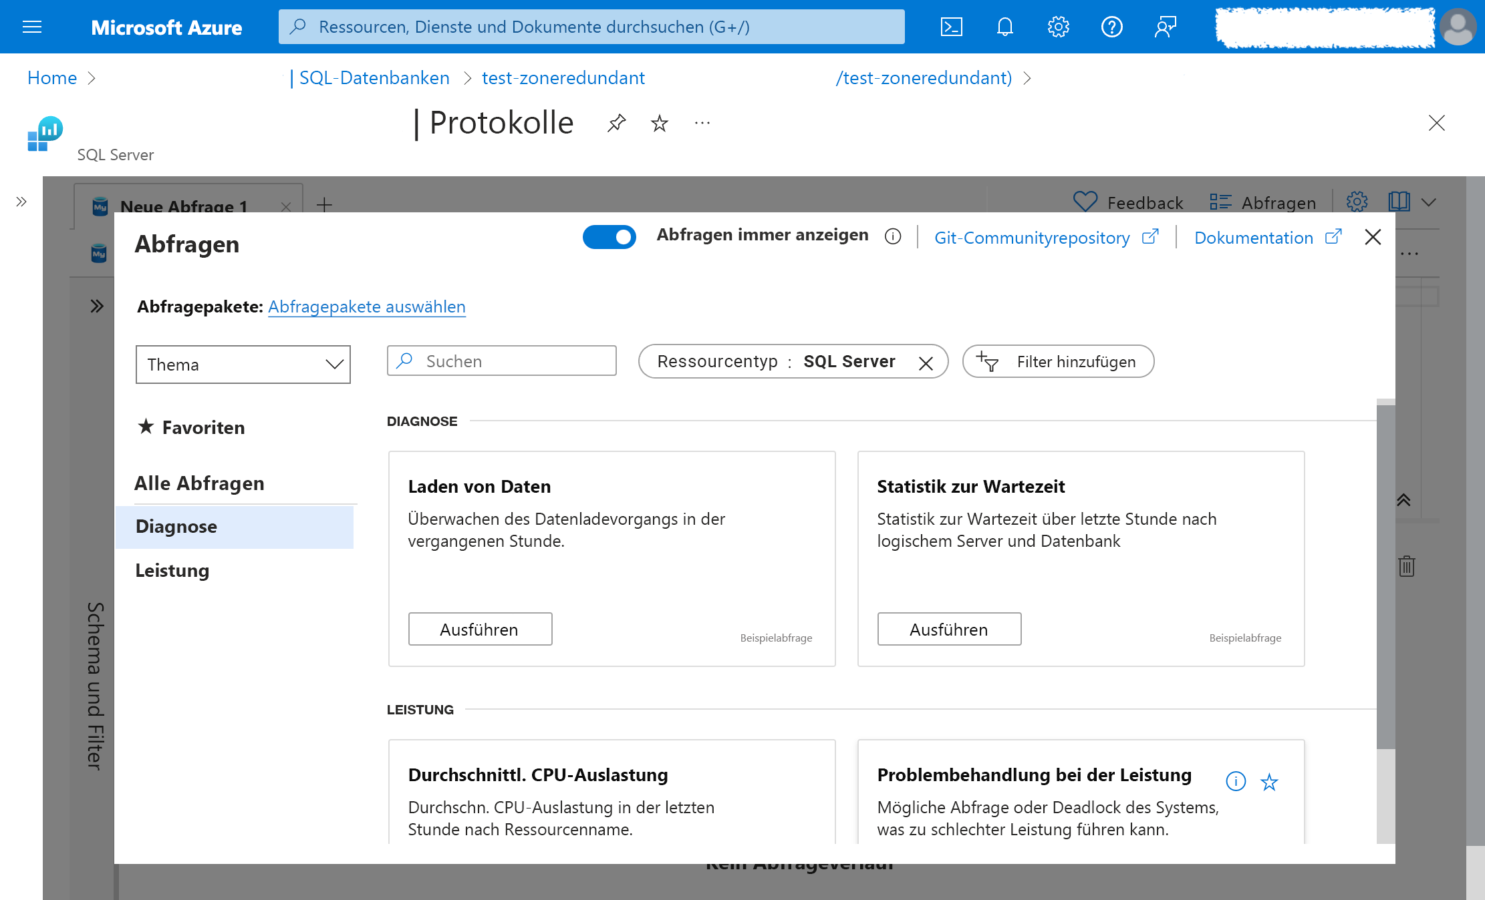1485x900 pixels.
Task: Open the Thema dropdown
Action: click(243, 365)
